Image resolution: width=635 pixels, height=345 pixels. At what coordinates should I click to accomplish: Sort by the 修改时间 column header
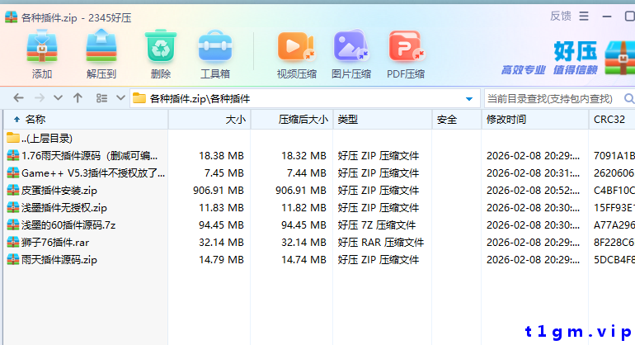pyautogui.click(x=535, y=120)
